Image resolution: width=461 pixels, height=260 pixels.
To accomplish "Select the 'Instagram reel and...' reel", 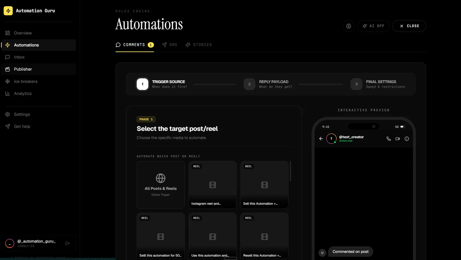I will pyautogui.click(x=213, y=185).
